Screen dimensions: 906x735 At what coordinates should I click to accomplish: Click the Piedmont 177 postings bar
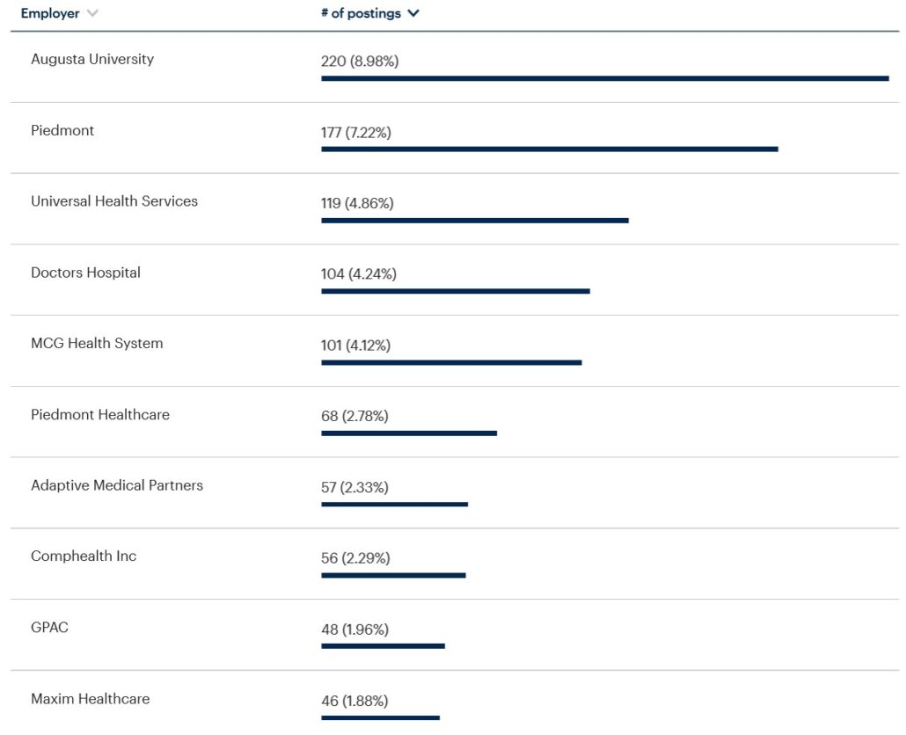click(x=549, y=149)
